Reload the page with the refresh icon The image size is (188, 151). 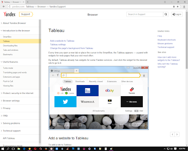pos(10,7)
